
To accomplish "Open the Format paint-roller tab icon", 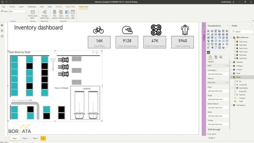I will point(216,57).
